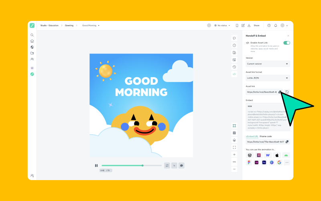Open the No status dropdown
This screenshot has height=201, width=321.
point(222,25)
